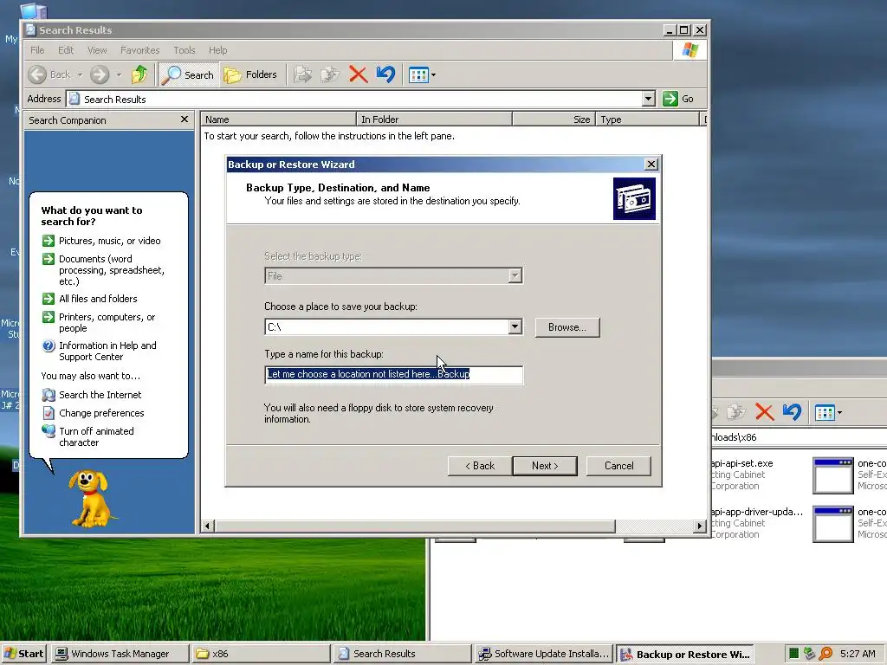Click the Copy To icon in Search Results toolbar

pos(330,74)
